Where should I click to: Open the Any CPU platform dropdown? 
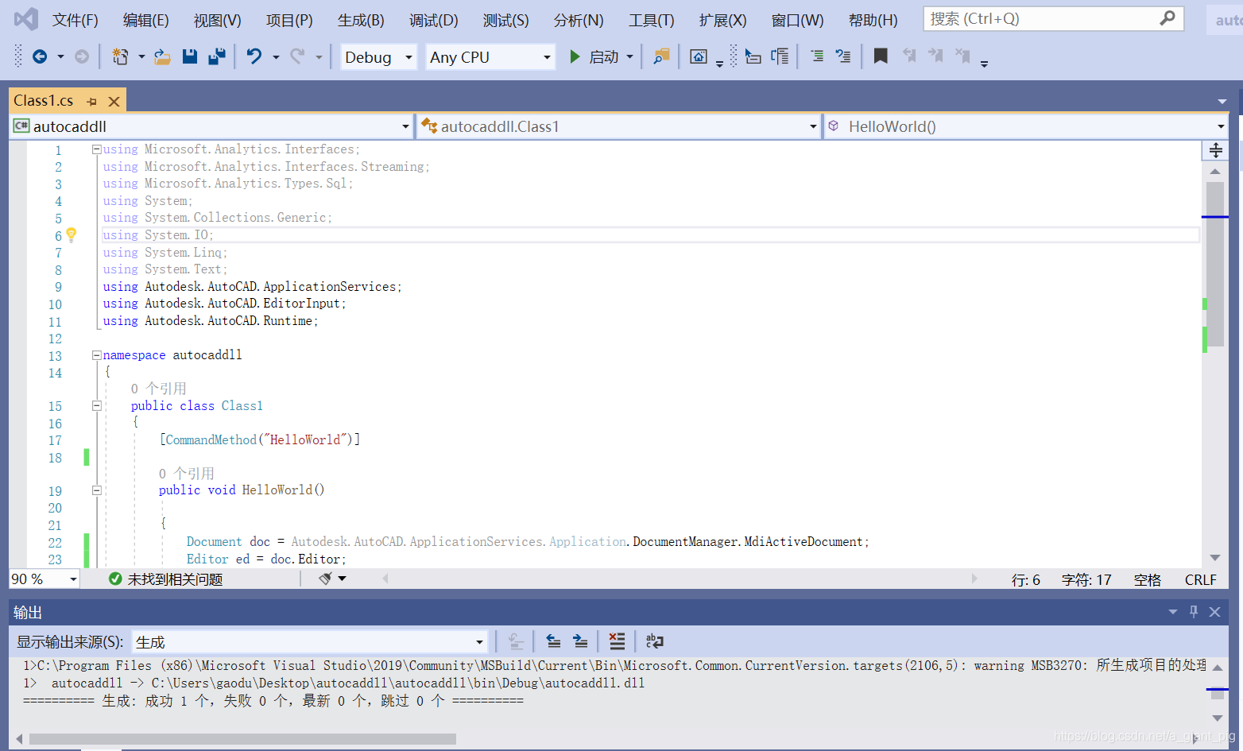coord(490,57)
